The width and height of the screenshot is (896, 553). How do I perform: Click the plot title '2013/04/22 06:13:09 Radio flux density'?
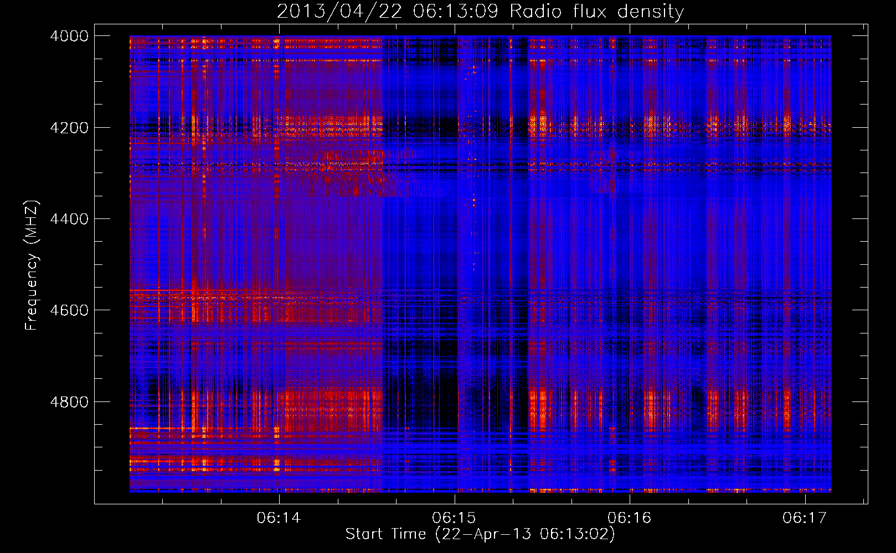point(480,11)
